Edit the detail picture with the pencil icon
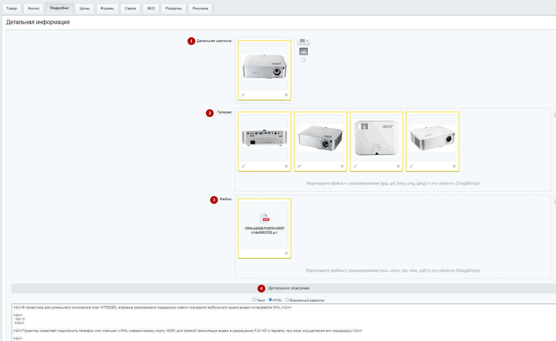This screenshot has width=556, height=341. tap(243, 95)
